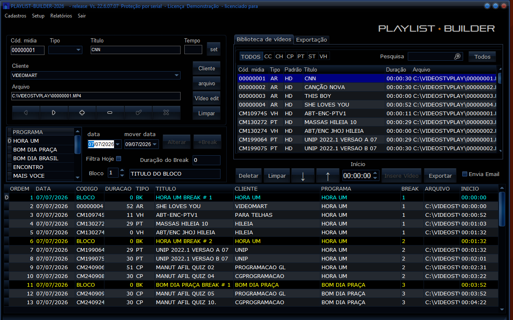Click the Duração do Break field
The image size is (513, 320).
[x=206, y=160]
